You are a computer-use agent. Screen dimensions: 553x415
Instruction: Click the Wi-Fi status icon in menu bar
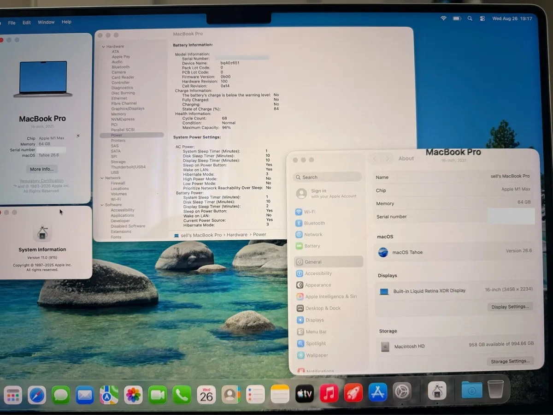(443, 18)
